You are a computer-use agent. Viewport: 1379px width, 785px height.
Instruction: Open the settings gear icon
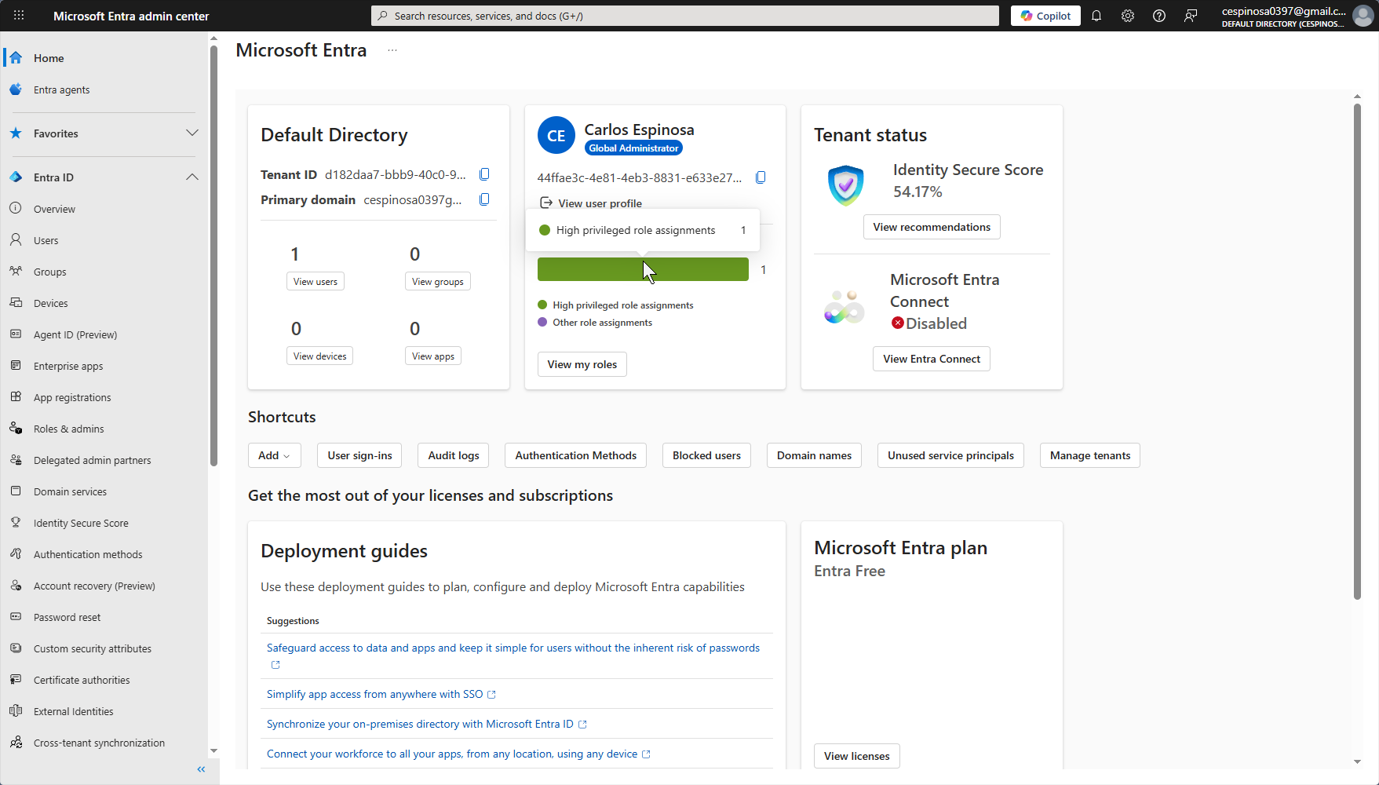(1128, 16)
